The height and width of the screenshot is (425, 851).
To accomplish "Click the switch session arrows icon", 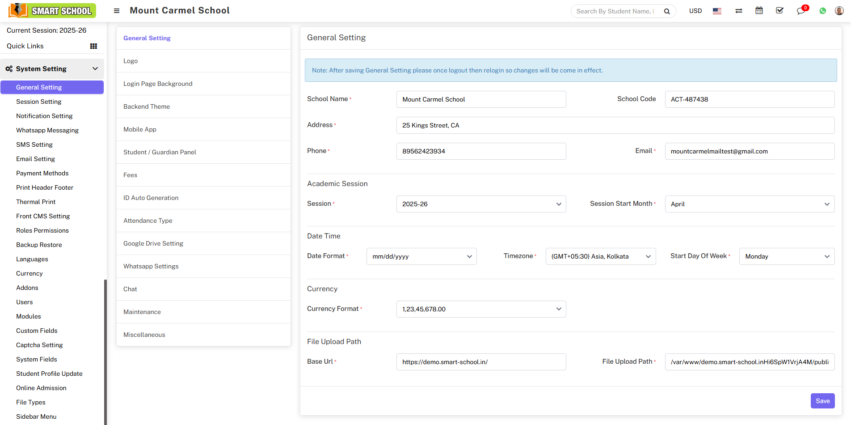I will click(x=738, y=11).
